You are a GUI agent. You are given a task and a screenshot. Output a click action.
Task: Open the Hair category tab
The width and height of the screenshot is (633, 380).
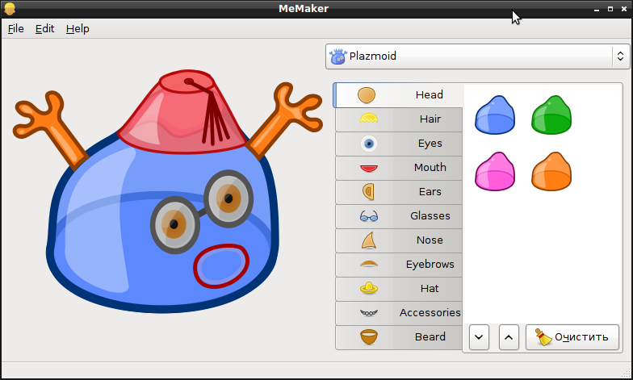(x=399, y=119)
